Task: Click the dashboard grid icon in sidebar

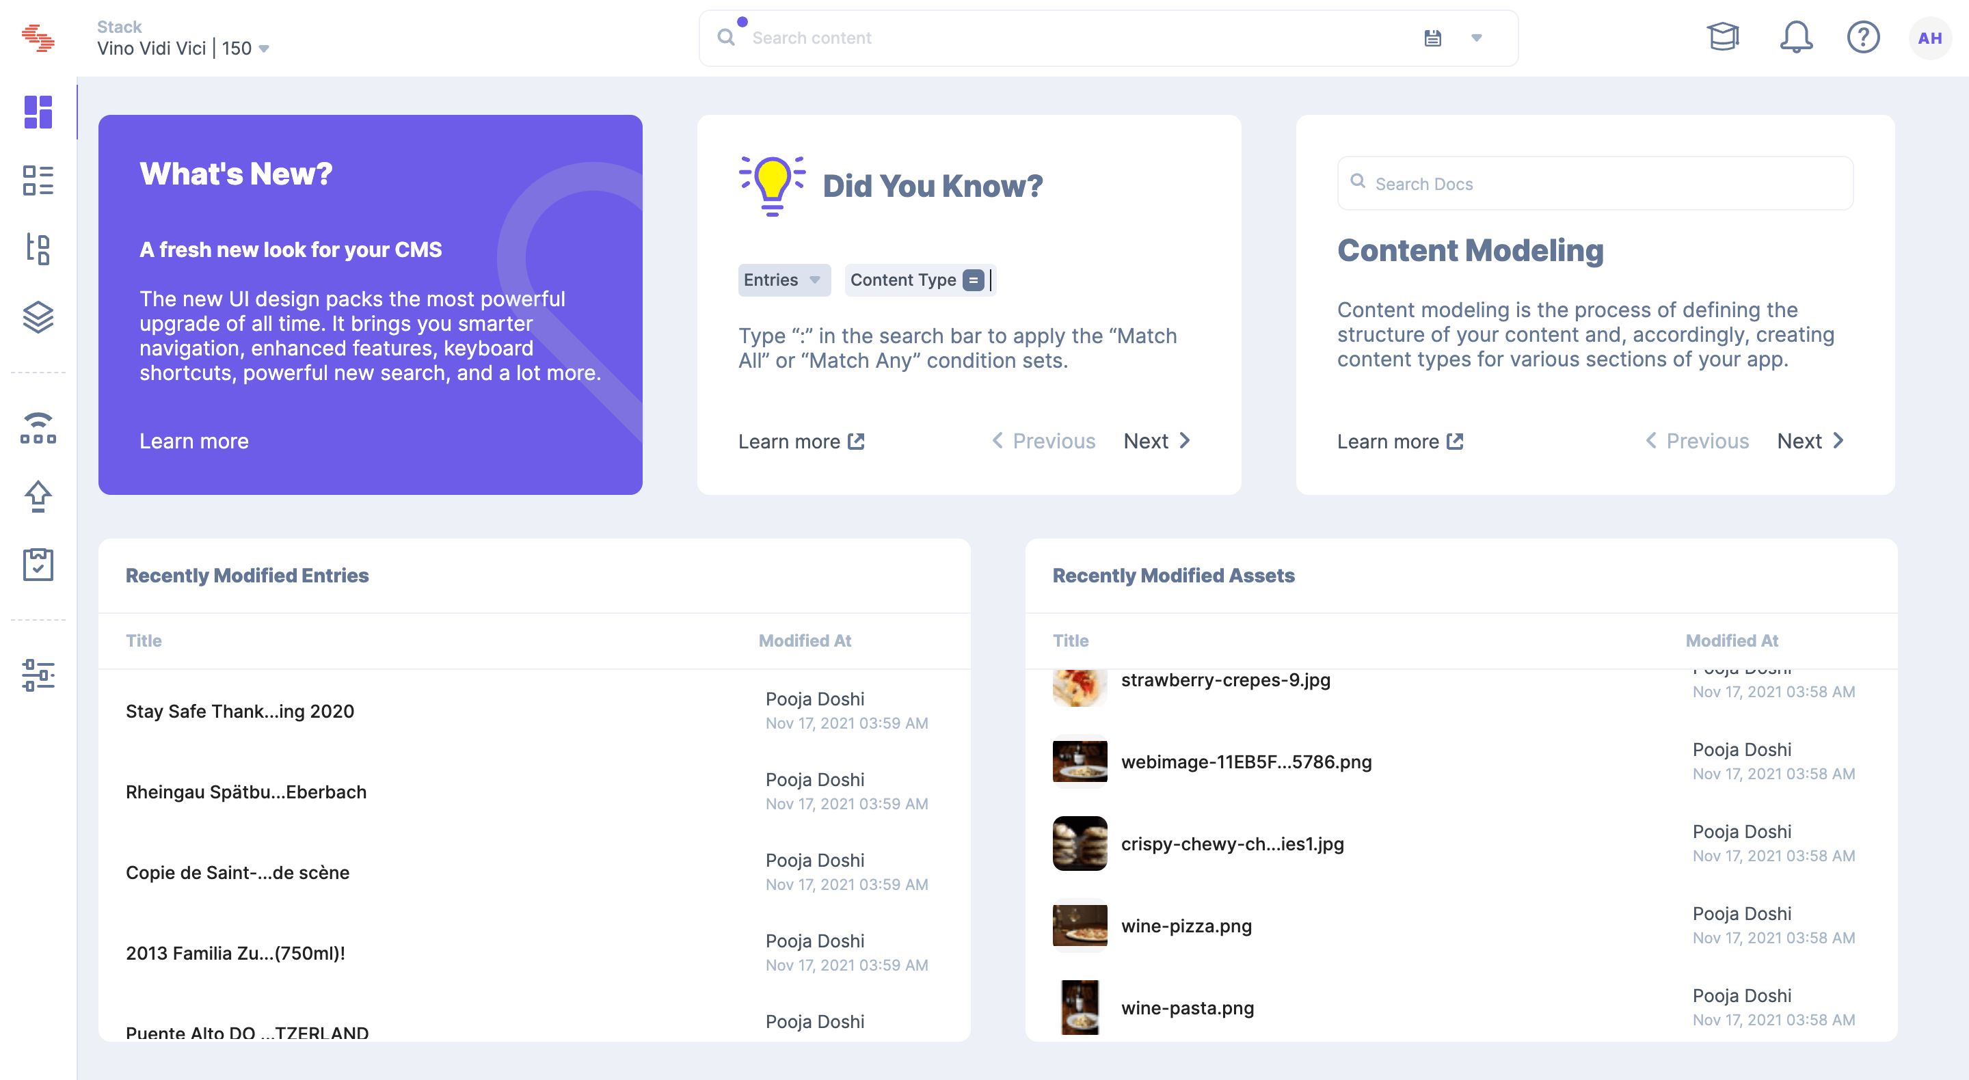Action: (38, 113)
